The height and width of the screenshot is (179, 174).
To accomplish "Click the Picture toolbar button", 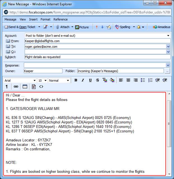I will pyautogui.click(x=82, y=27).
